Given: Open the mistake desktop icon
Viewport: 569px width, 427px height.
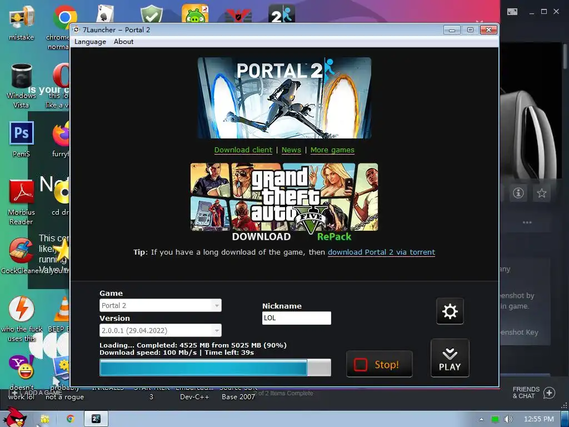Looking at the screenshot, I should click(22, 22).
